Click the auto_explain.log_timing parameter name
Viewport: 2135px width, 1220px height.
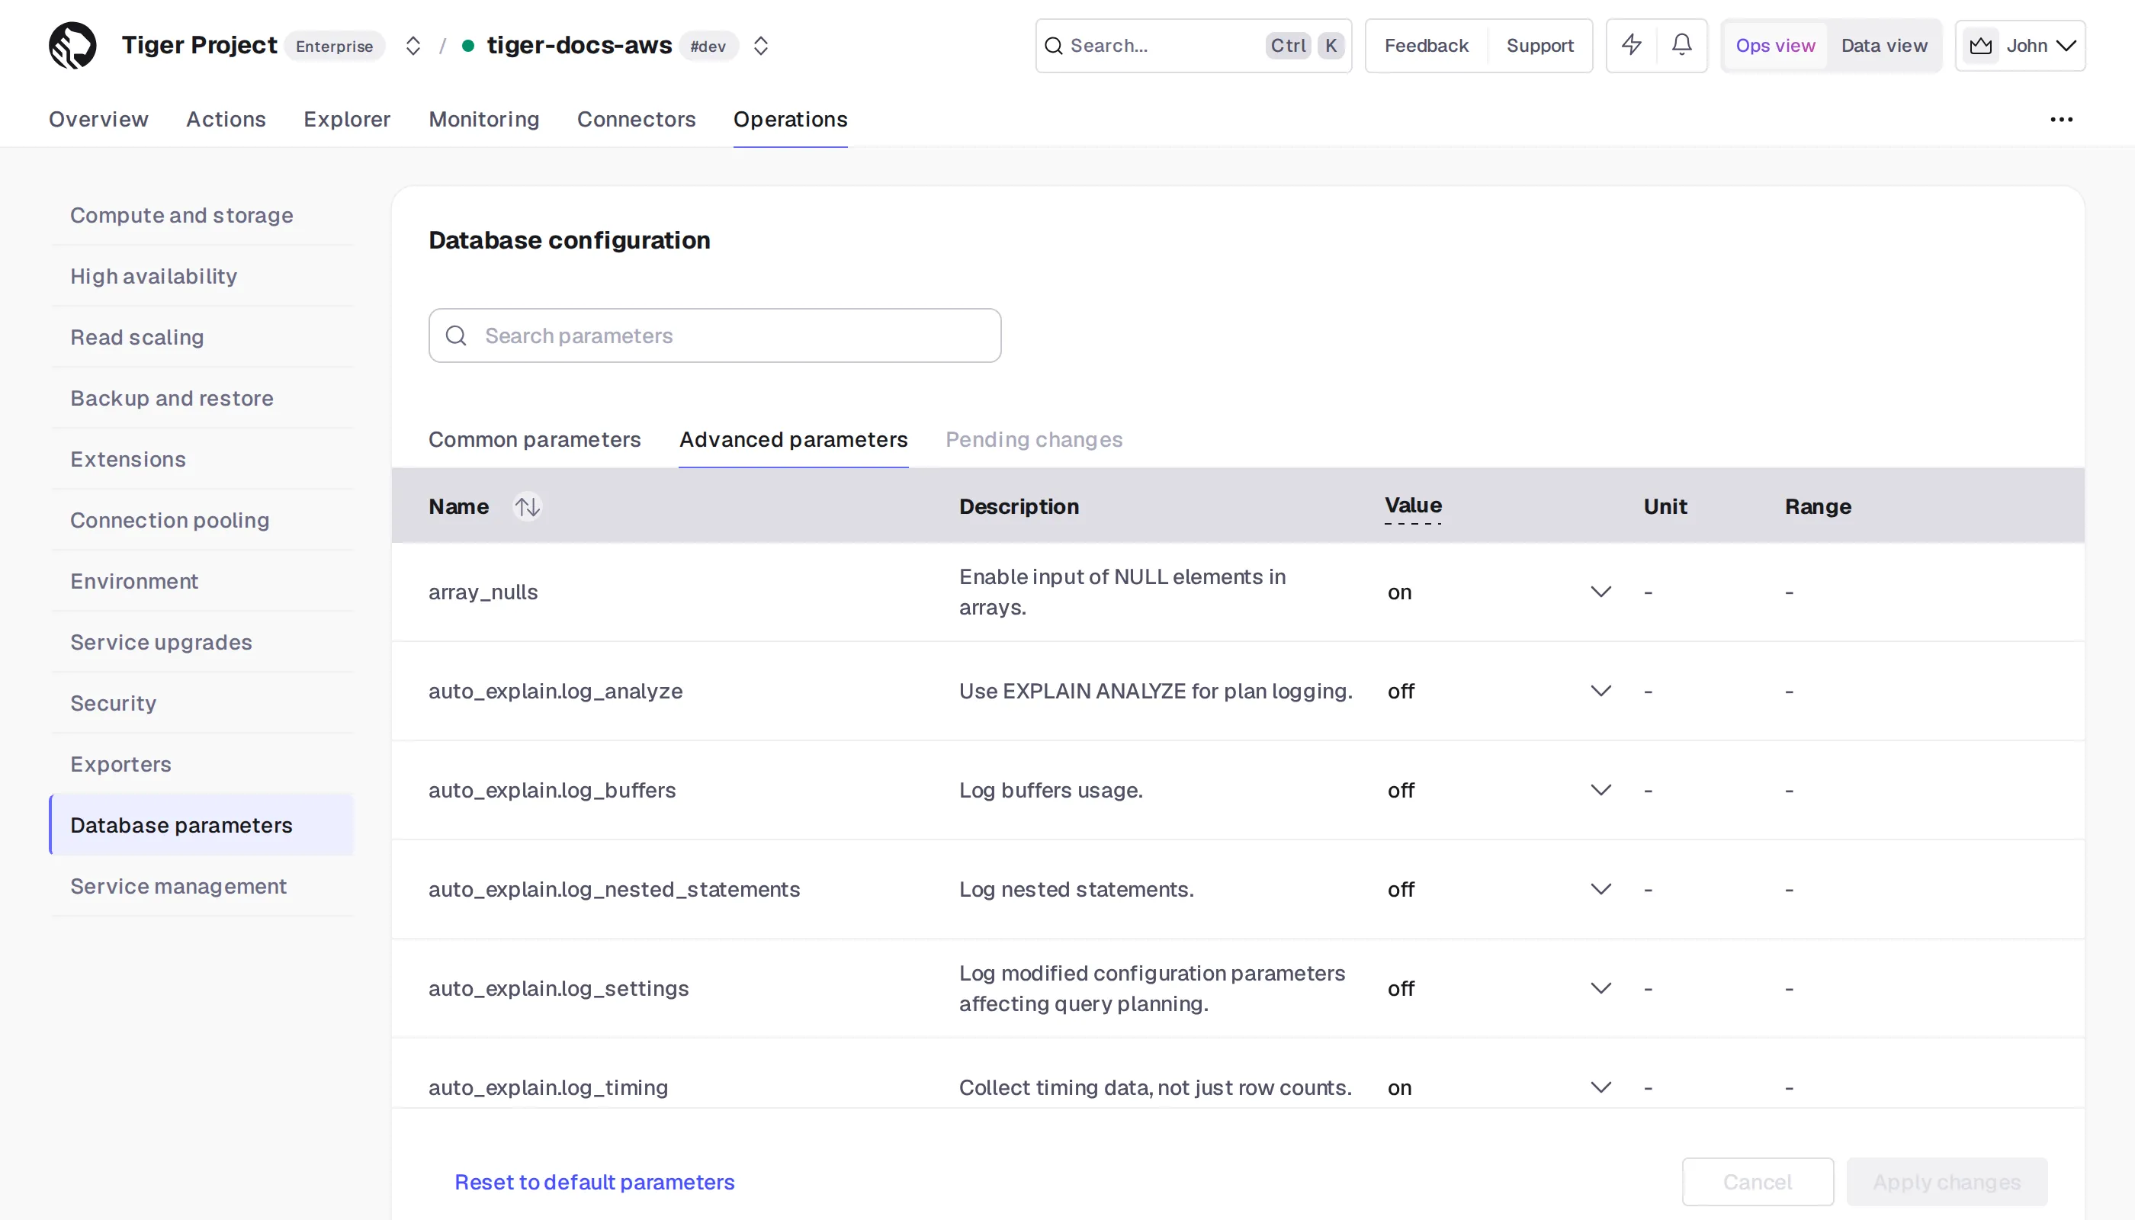(548, 1087)
